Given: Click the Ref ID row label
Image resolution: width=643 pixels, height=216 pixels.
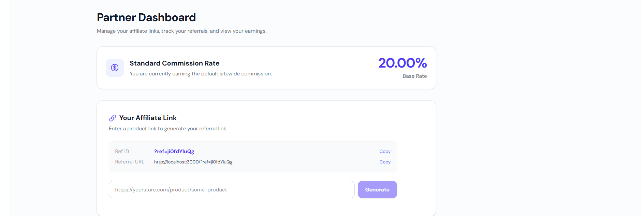Looking at the screenshot, I should tap(122, 151).
